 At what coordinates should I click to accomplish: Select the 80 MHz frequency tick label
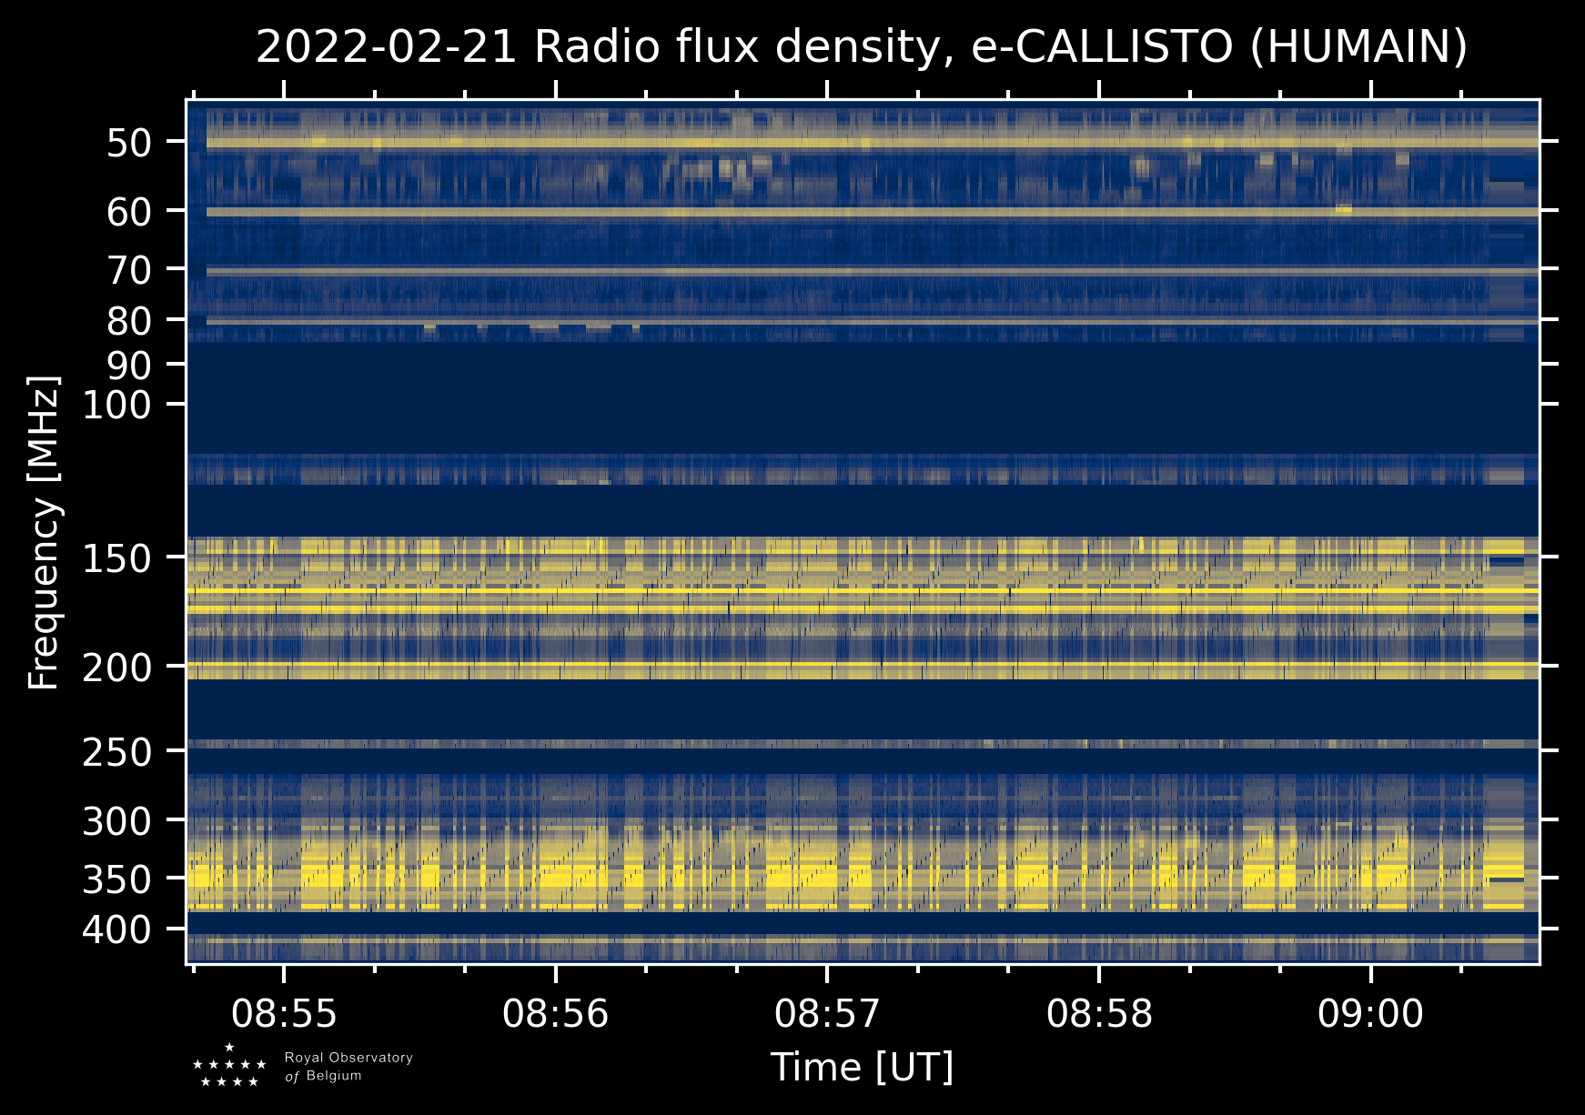pyautogui.click(x=128, y=321)
